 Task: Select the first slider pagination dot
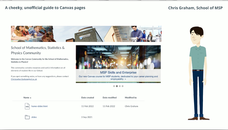114,86
